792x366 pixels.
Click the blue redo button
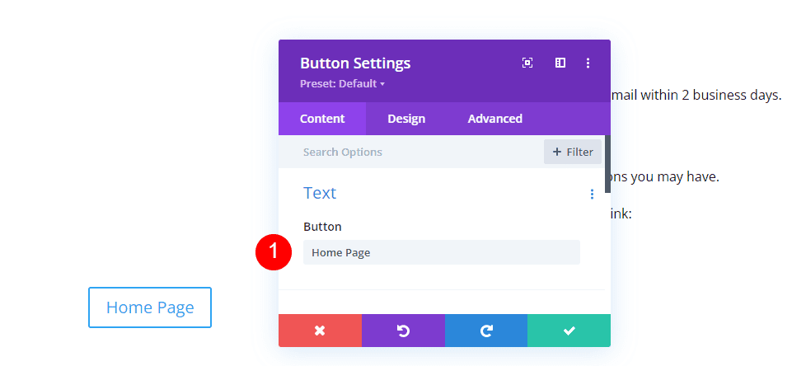(486, 331)
